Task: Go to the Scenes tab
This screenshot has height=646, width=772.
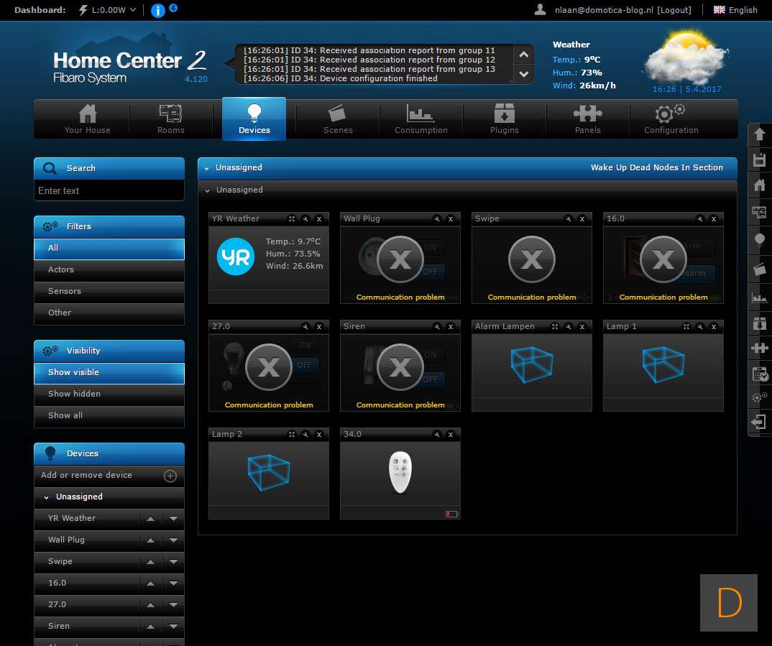Action: pos(338,119)
